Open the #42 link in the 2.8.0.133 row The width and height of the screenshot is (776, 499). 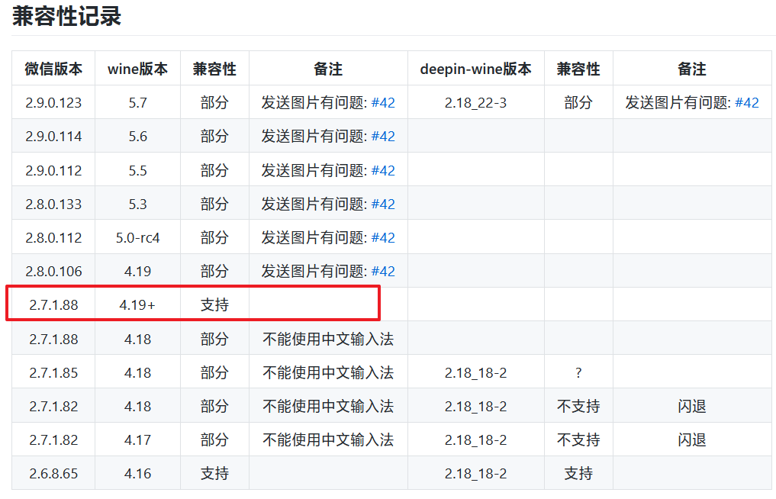click(x=383, y=204)
